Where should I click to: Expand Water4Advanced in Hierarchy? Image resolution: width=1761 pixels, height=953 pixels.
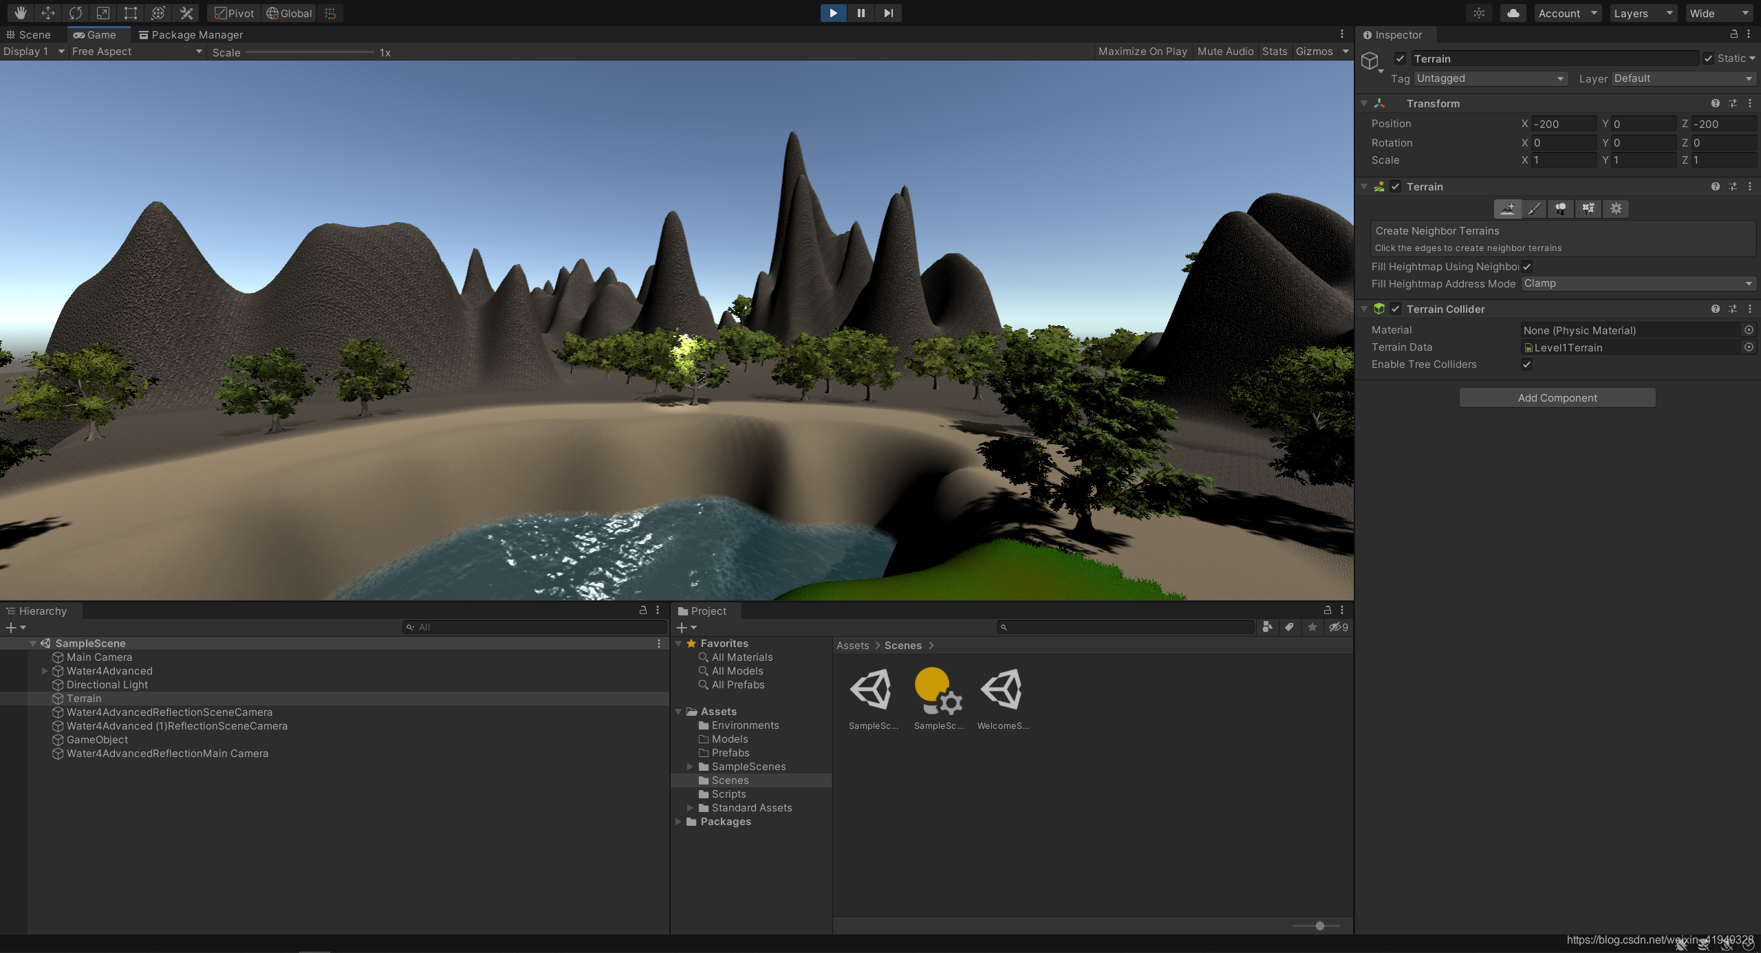tap(45, 671)
